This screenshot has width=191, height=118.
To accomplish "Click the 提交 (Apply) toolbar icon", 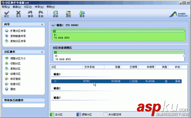I will click(7, 14).
